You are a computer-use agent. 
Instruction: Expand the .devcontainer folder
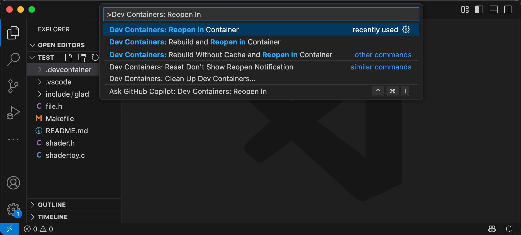(x=68, y=70)
